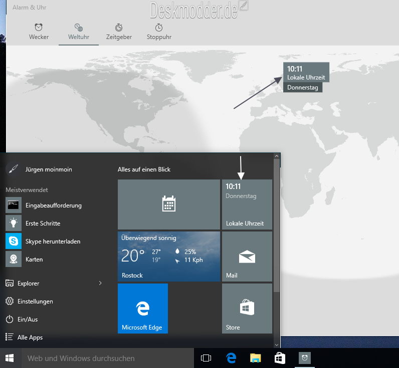The image size is (399, 368).
Task: Click the Start menu scrollbar thumb
Action: 277,225
